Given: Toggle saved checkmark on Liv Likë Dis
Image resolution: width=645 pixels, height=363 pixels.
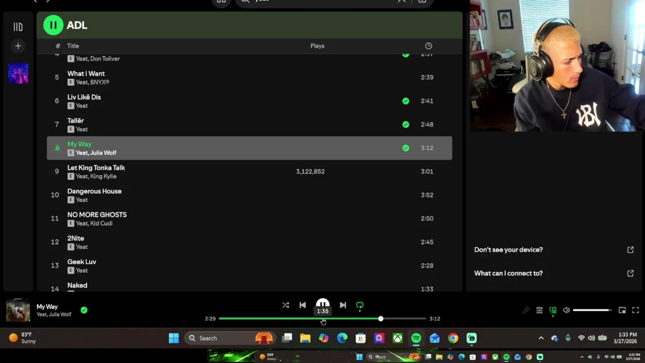Looking at the screenshot, I should (406, 101).
